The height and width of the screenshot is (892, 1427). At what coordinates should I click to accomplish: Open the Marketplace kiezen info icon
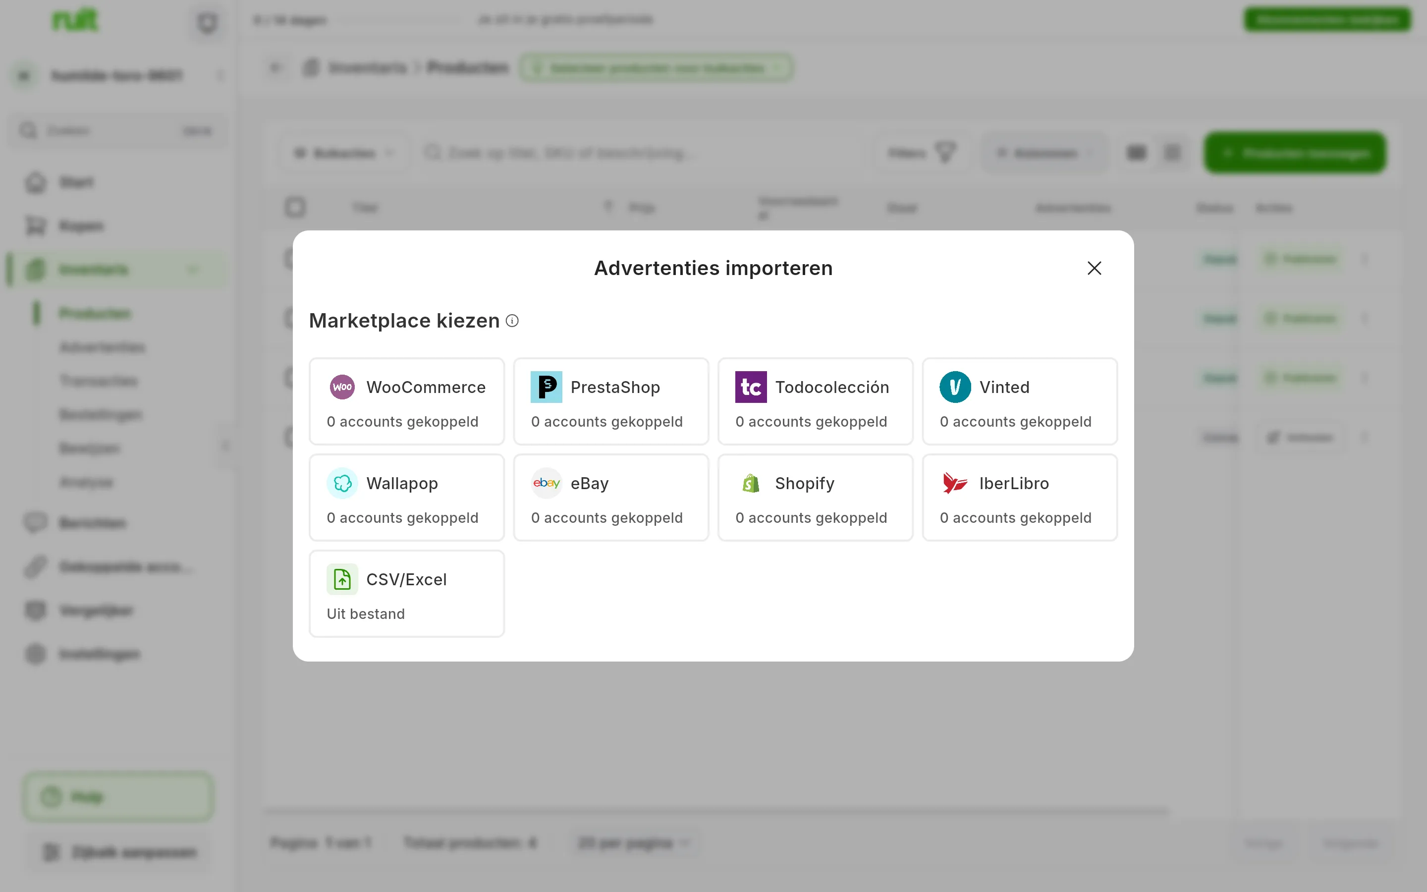tap(512, 321)
